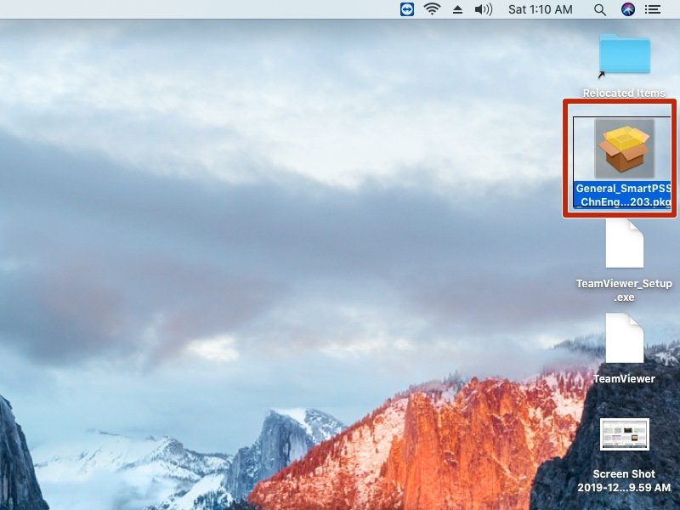Select the blank file icon above the TeamViewer label
This screenshot has height=510, width=680.
pyautogui.click(x=624, y=338)
